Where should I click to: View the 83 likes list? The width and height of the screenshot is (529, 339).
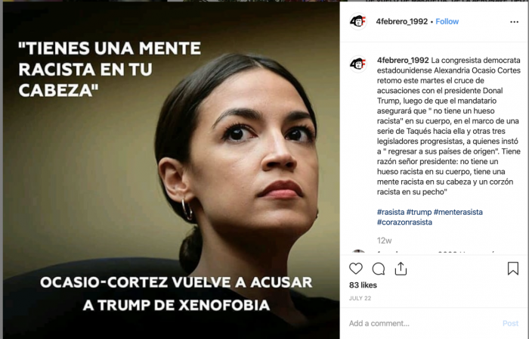click(363, 285)
